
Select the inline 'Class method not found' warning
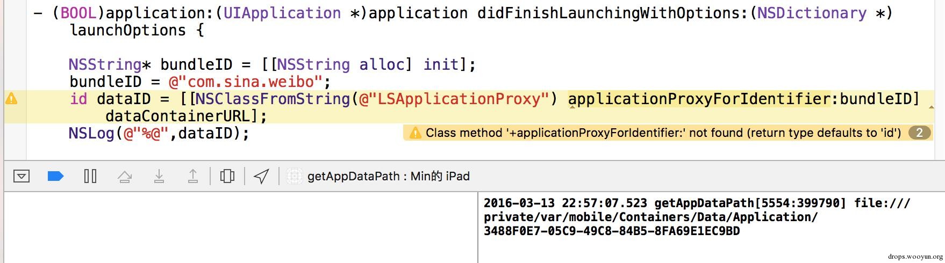(663, 133)
